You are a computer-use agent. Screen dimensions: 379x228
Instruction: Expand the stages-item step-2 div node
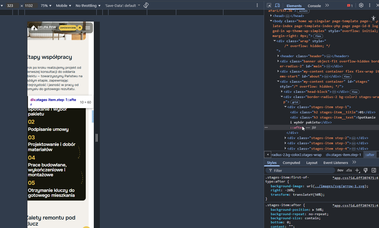(286, 138)
